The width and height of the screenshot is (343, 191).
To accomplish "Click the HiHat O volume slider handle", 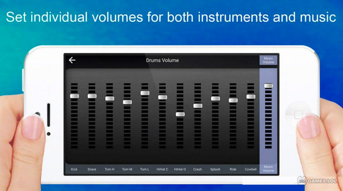I will coord(180,114).
